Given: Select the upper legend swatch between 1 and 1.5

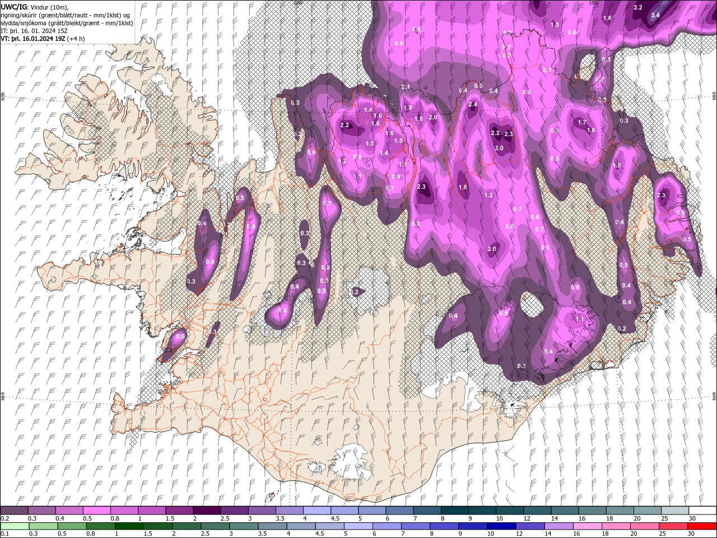Looking at the screenshot, I should (152, 511).
